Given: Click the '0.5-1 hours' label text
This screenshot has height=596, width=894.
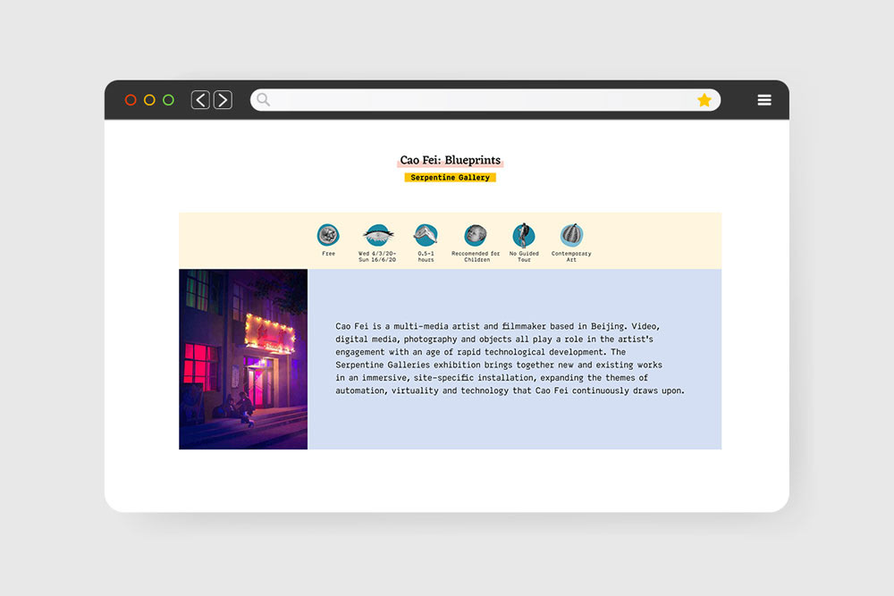Looking at the screenshot, I should pyautogui.click(x=426, y=256).
